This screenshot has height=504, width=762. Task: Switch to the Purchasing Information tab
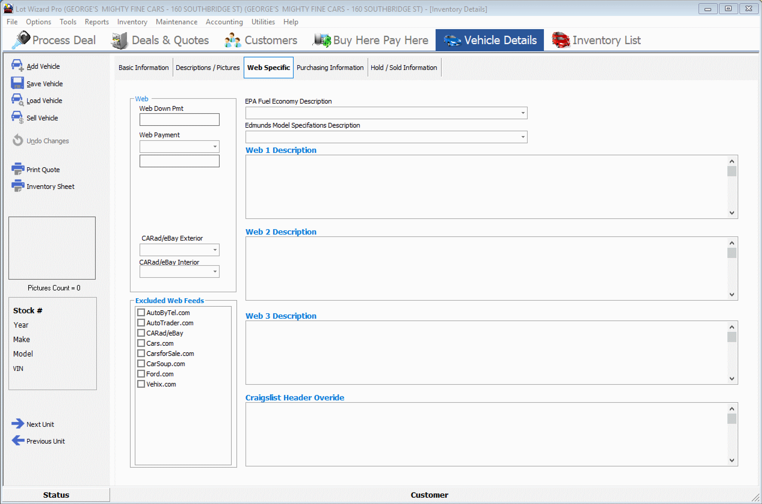tap(330, 68)
